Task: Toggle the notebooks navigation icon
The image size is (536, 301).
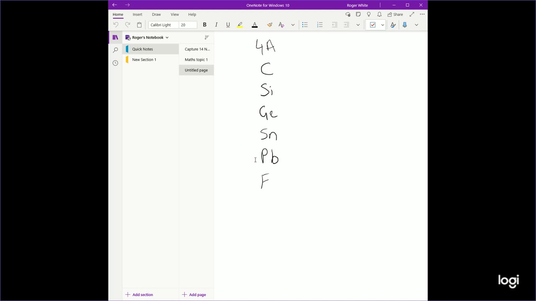Action: (115, 37)
